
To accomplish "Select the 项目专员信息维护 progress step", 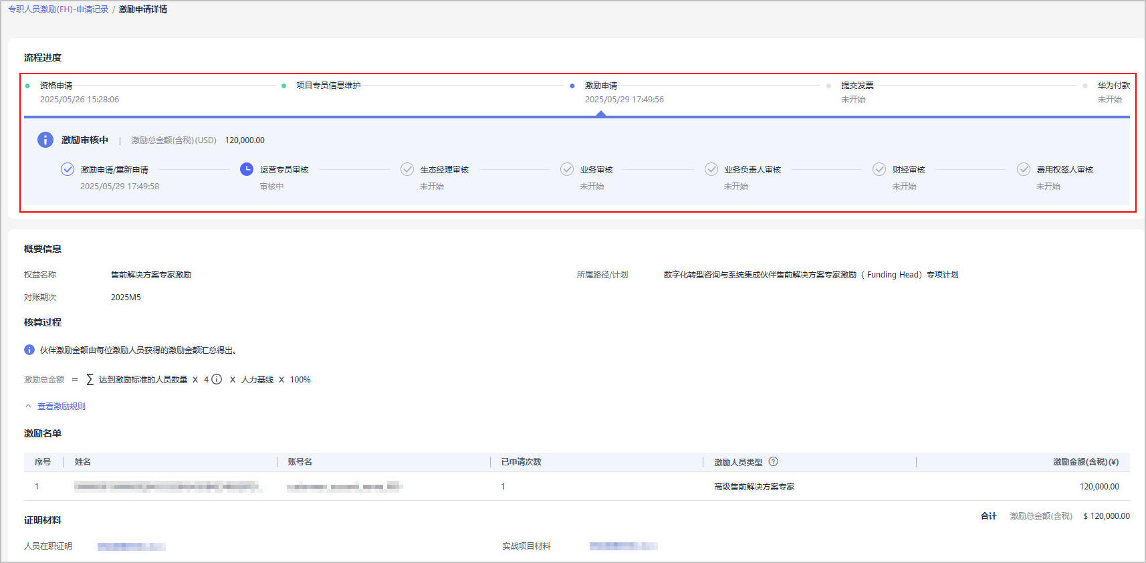I will click(328, 86).
